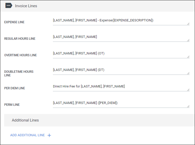Click the Additional Lines section heading
The width and height of the screenshot is (195, 145).
click(25, 120)
